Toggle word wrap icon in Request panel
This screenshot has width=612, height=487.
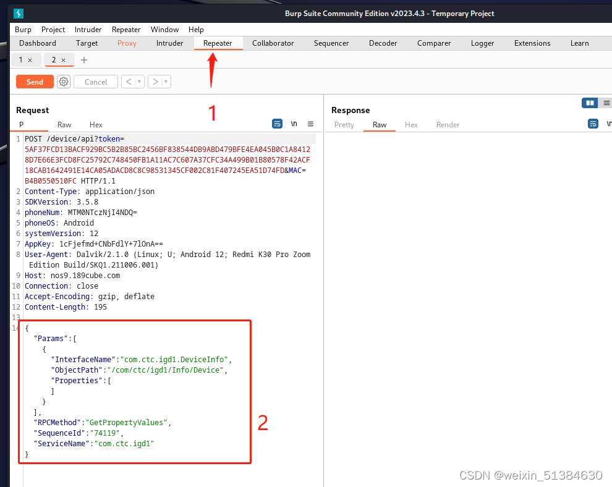(277, 124)
